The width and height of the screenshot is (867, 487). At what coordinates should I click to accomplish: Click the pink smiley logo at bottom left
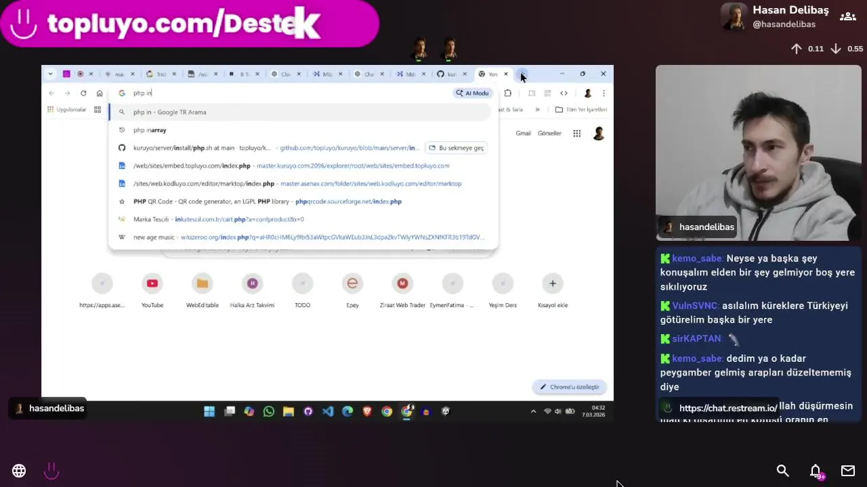[x=51, y=471]
